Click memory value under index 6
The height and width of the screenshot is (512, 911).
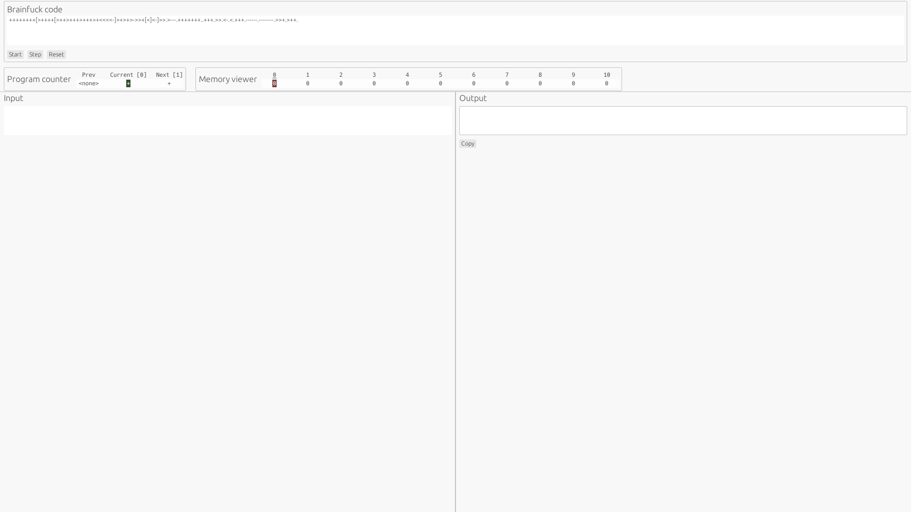[474, 83]
